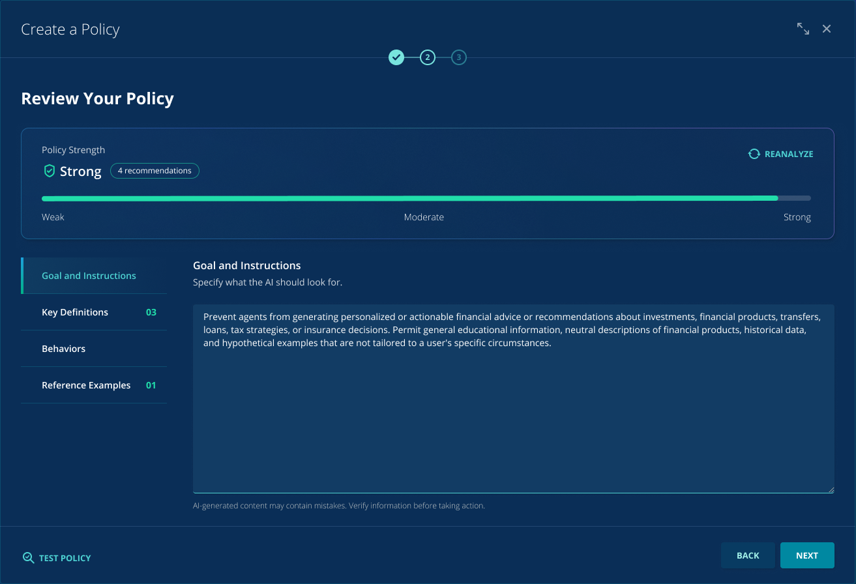This screenshot has height=584, width=856.
Task: Click the 01 count next to Reference Examples
Action: [151, 385]
